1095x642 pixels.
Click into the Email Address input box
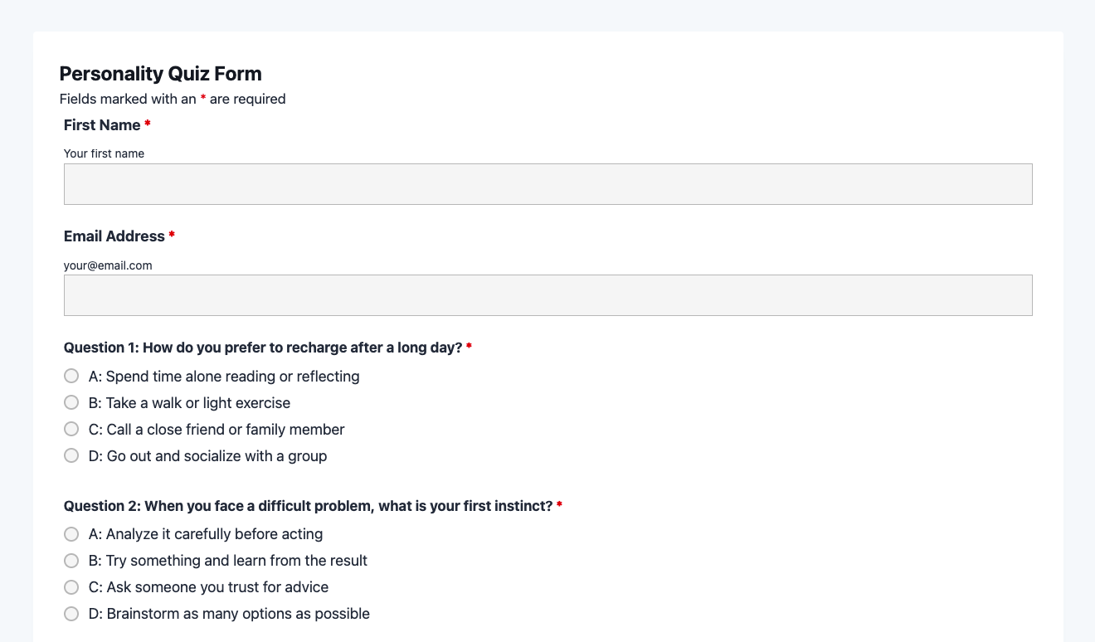547,295
